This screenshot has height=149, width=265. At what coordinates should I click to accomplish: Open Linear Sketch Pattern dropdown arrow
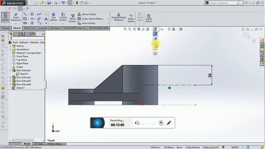[108, 19]
